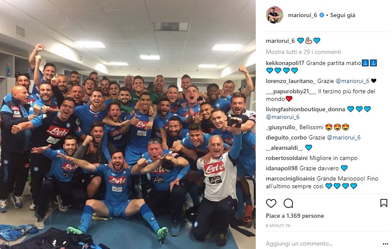Toggle the Segui già follow button
392x249 pixels.
pyautogui.click(x=342, y=15)
